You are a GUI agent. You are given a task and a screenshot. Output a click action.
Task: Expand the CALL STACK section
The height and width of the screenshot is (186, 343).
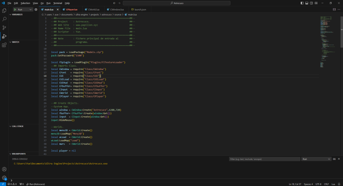(x=17, y=126)
